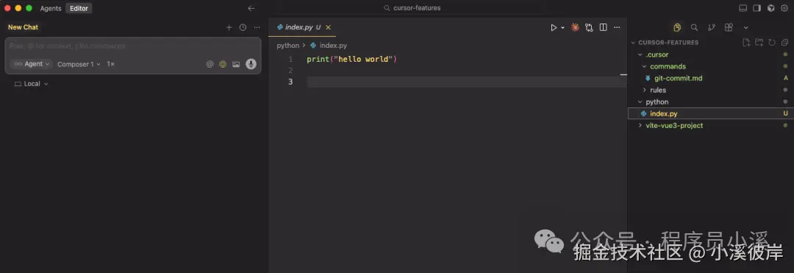Create a new file in explorer

(746, 43)
